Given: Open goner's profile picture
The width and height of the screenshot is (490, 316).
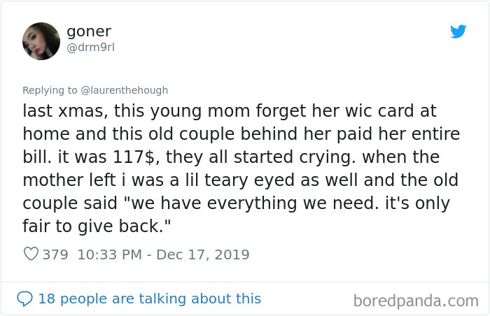Looking at the screenshot, I should [x=41, y=41].
